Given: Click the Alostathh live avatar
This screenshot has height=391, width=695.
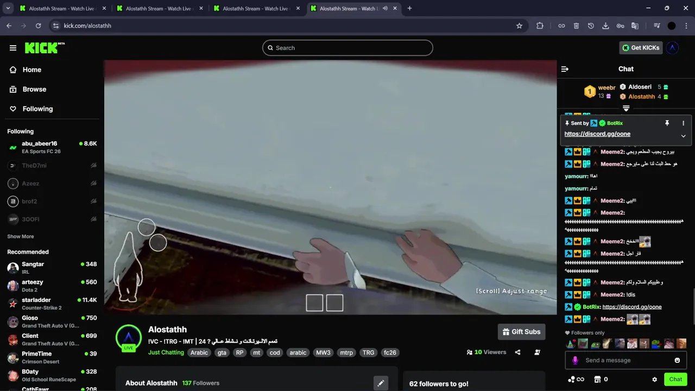Looking at the screenshot, I should (129, 338).
